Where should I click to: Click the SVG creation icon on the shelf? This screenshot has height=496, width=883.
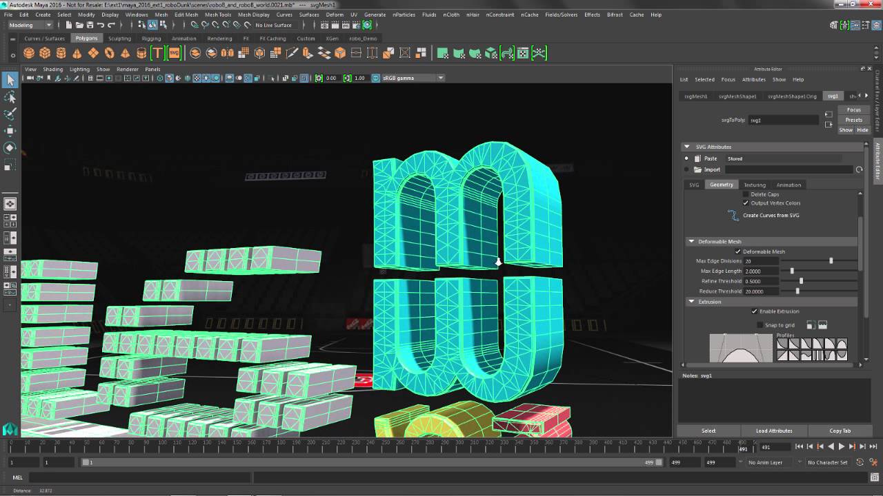click(175, 52)
